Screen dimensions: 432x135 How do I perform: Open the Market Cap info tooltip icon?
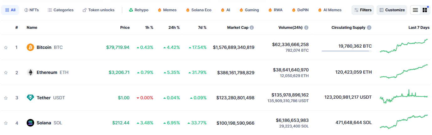252,28
